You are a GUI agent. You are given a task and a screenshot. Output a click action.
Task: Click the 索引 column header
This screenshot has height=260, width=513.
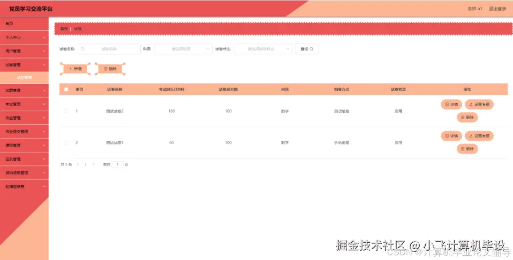(x=79, y=89)
